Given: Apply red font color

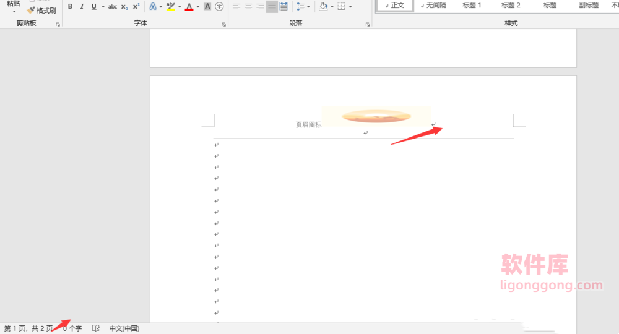Looking at the screenshot, I should pyautogui.click(x=189, y=6).
